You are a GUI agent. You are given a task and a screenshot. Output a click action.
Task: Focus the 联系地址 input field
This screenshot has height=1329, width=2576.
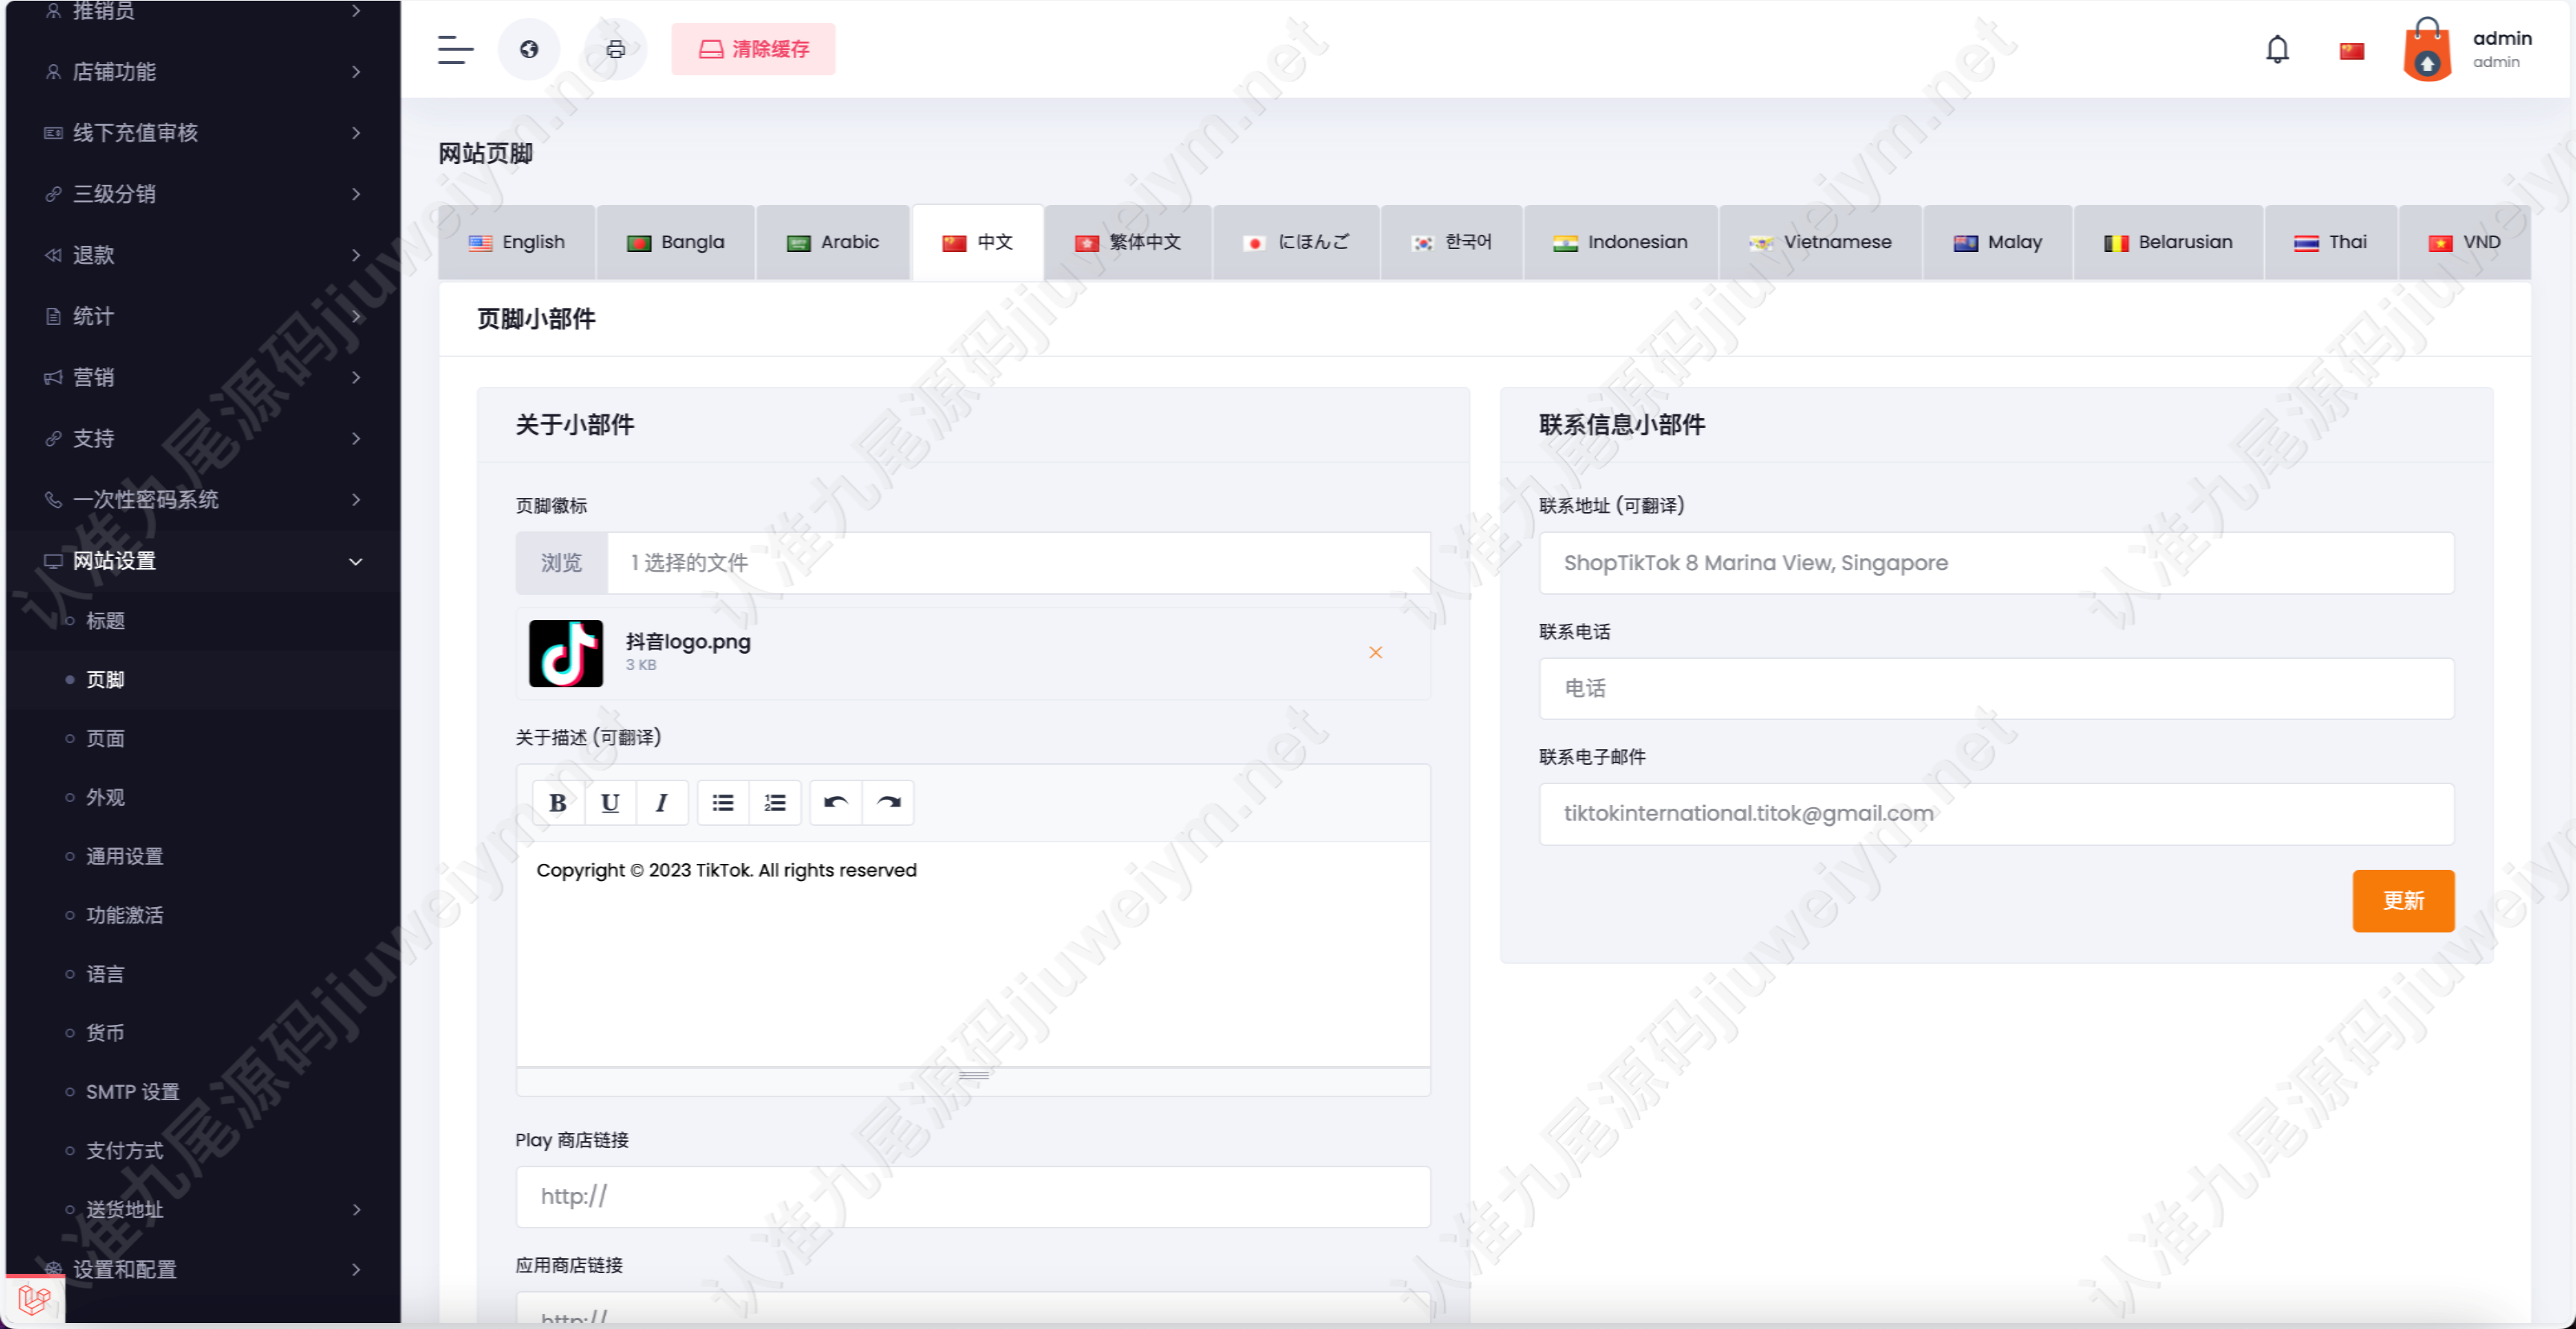tap(1996, 563)
